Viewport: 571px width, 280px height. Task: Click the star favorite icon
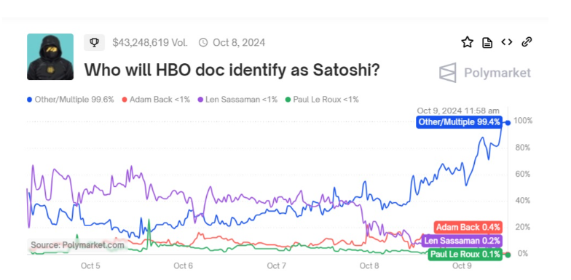[x=468, y=42]
